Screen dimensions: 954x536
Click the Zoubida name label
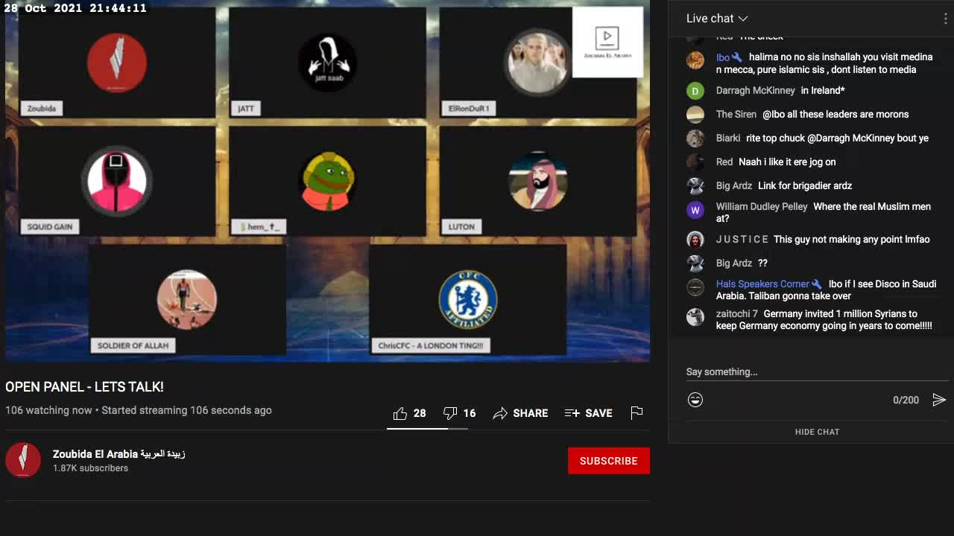coord(42,109)
